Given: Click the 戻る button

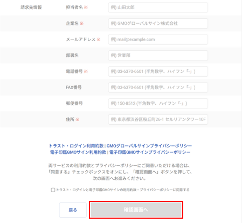Looking at the screenshot, I should pos(73,210).
